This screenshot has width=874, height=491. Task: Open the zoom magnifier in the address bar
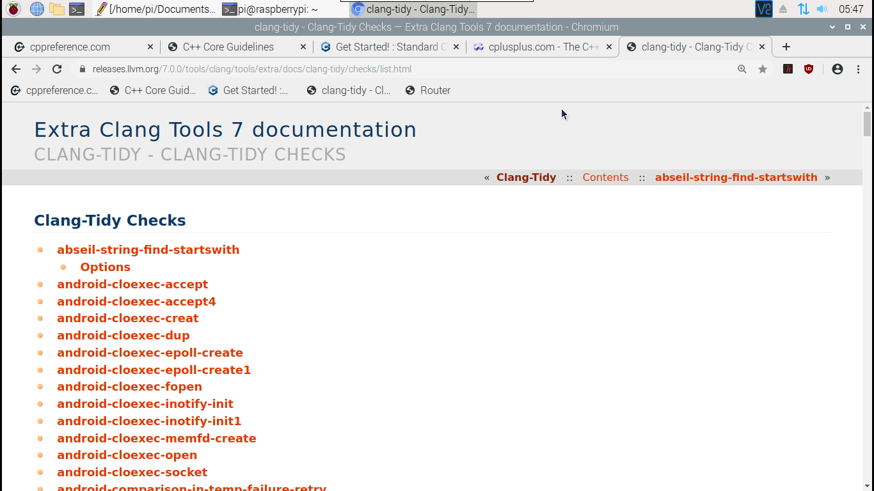point(742,69)
